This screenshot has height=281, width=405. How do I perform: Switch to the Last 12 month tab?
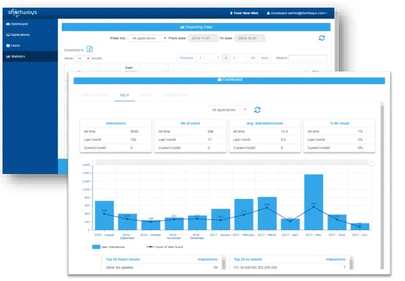95,96
